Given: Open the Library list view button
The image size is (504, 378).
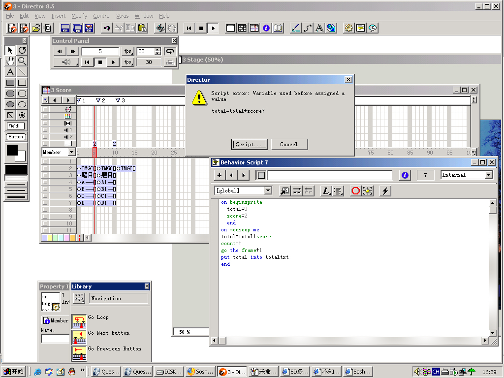Looking at the screenshot, I should click(x=79, y=298).
